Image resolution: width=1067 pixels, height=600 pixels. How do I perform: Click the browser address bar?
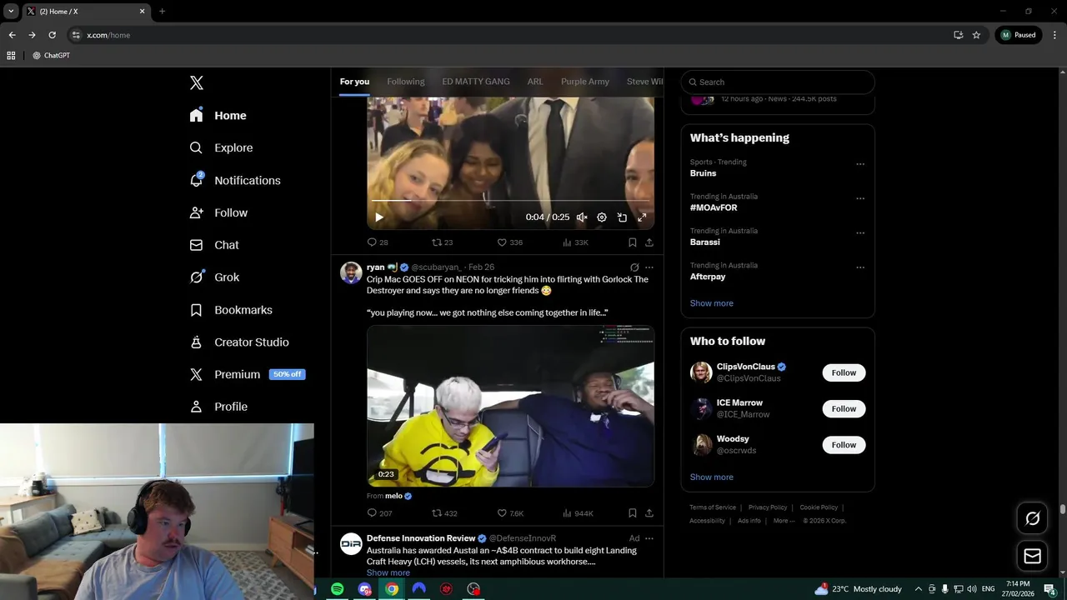[508, 35]
